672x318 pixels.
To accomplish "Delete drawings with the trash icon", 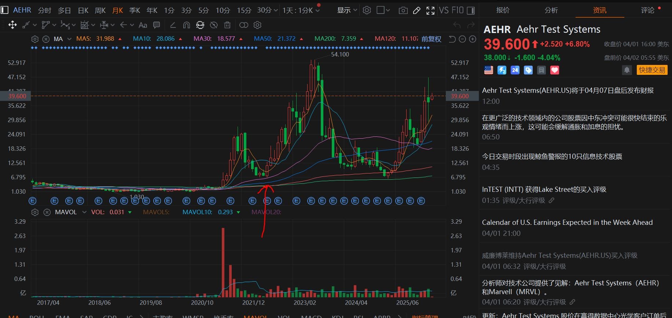I will pyautogui.click(x=227, y=25).
